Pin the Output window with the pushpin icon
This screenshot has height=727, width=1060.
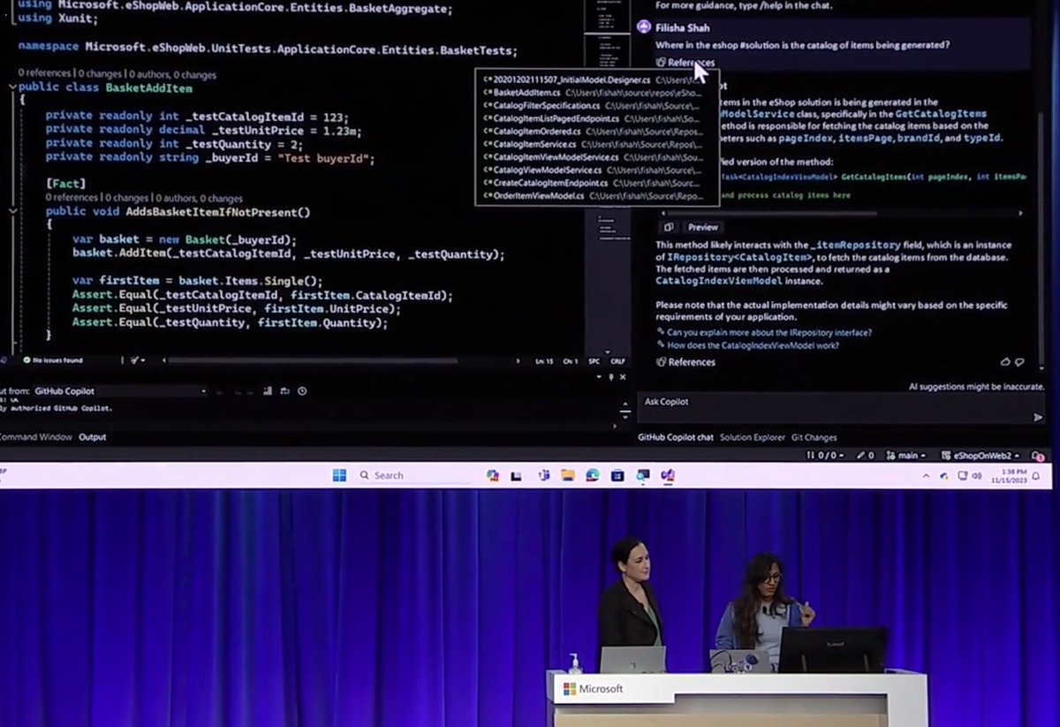pos(610,377)
